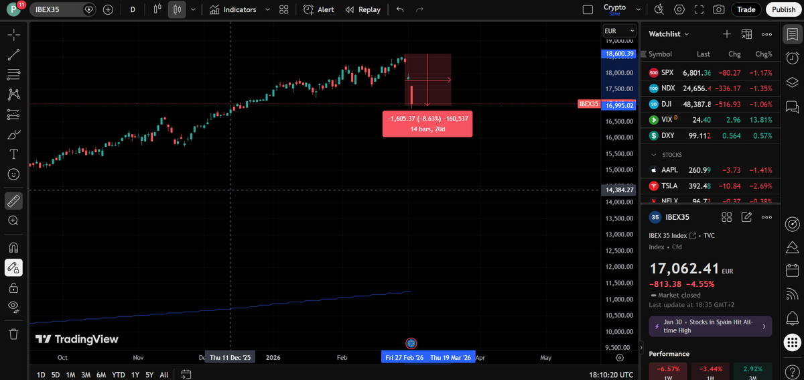Open the chart layout setup square
The image size is (804, 380).
[588, 9]
